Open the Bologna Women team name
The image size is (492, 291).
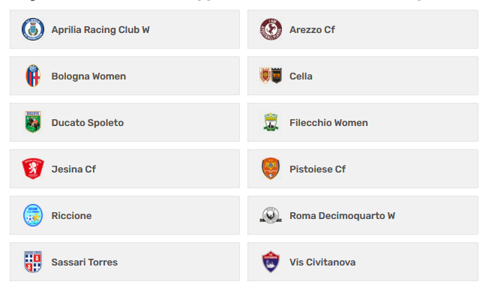(88, 76)
